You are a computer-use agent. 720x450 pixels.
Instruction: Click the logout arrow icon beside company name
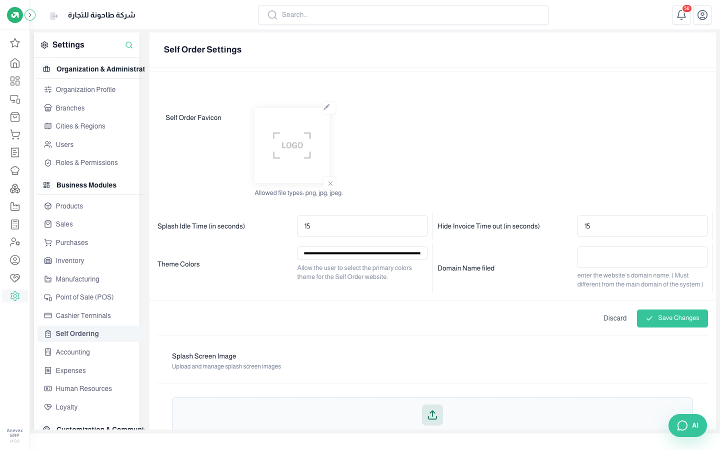[x=54, y=16]
